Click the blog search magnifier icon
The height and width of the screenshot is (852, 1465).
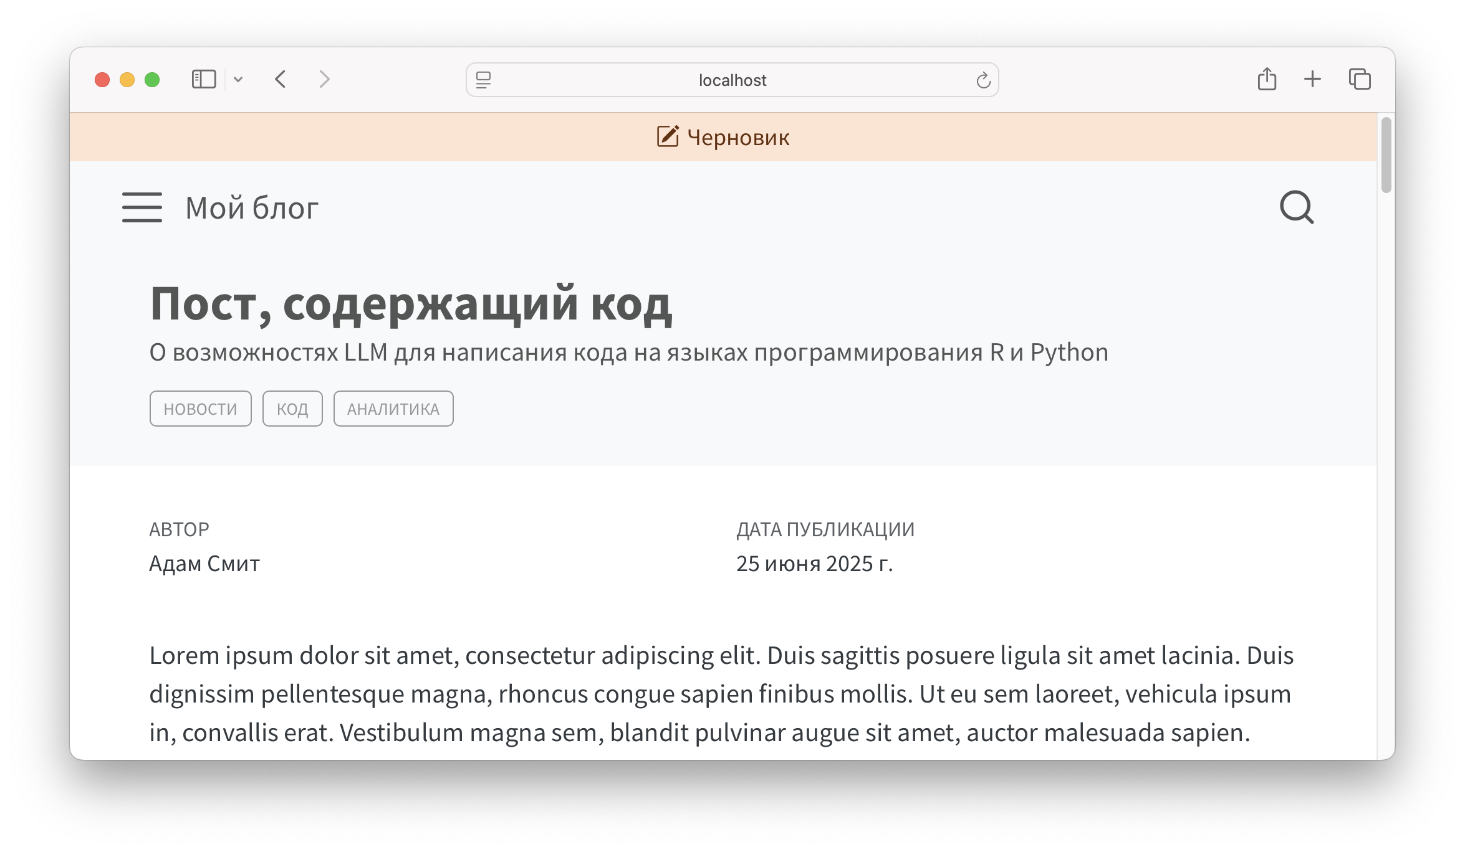point(1297,207)
